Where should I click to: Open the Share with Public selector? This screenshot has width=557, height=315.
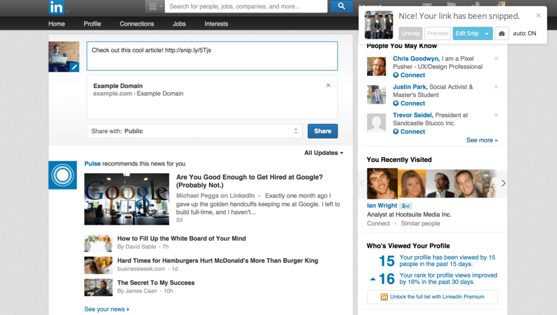[x=195, y=131]
